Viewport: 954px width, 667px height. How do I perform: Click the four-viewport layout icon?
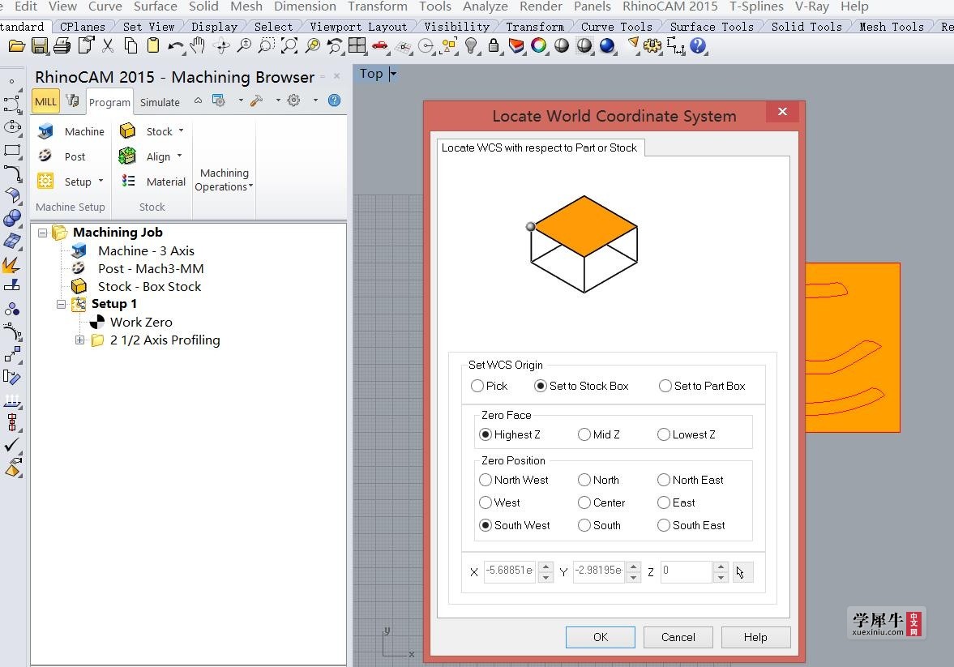[x=357, y=46]
